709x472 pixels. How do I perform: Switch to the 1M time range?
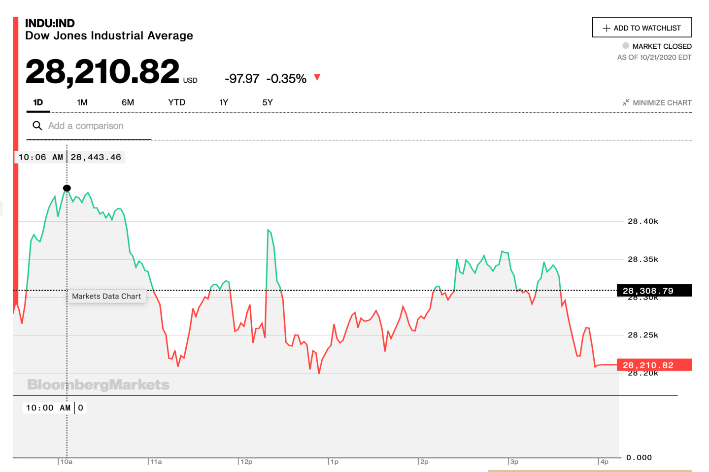pyautogui.click(x=82, y=102)
